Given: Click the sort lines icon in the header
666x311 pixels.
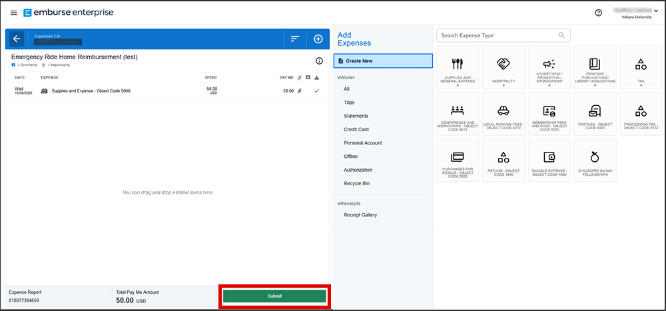Looking at the screenshot, I should coord(294,39).
